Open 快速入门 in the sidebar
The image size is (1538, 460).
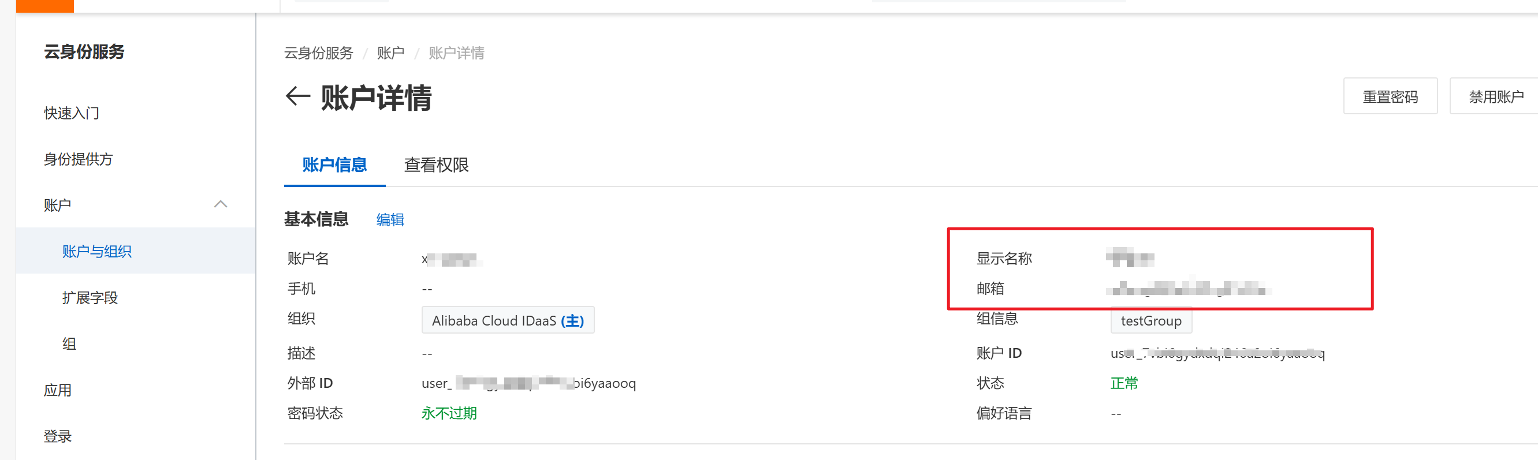coord(72,113)
